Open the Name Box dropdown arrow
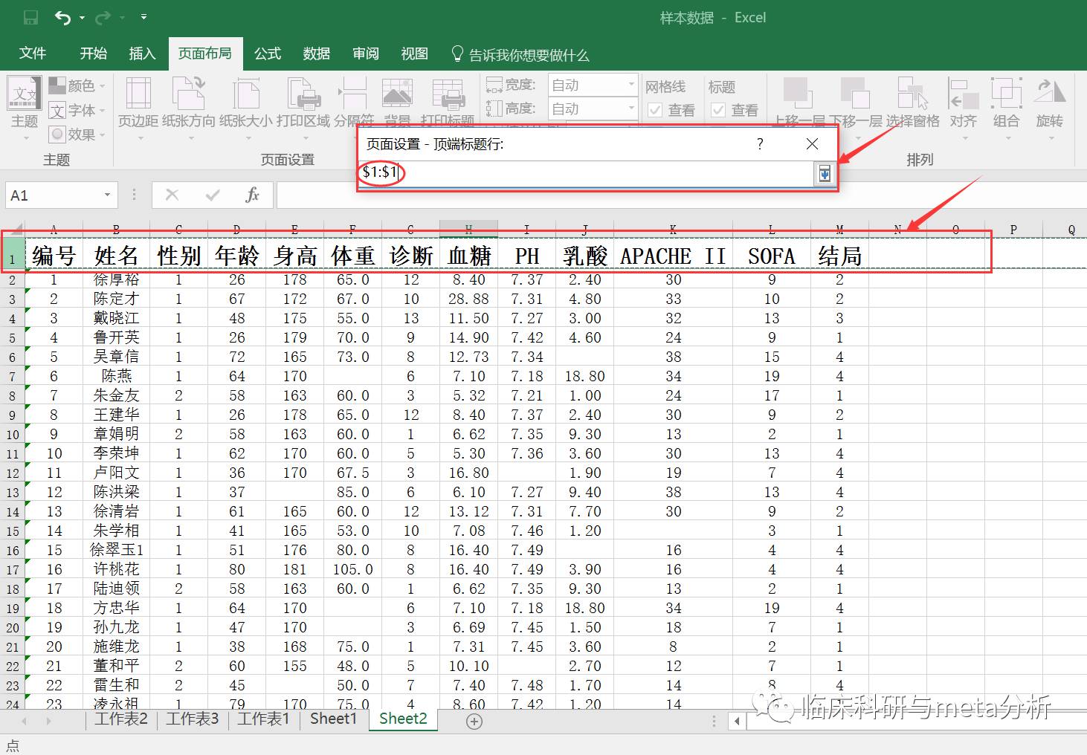Image resolution: width=1087 pixels, height=755 pixels. point(108,195)
